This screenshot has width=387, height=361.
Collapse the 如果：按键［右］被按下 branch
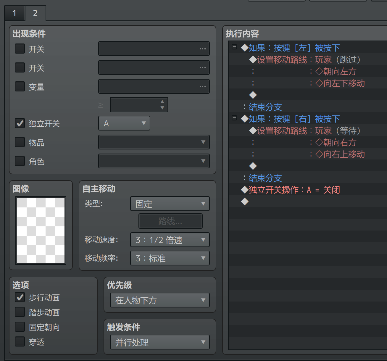tap(234, 118)
